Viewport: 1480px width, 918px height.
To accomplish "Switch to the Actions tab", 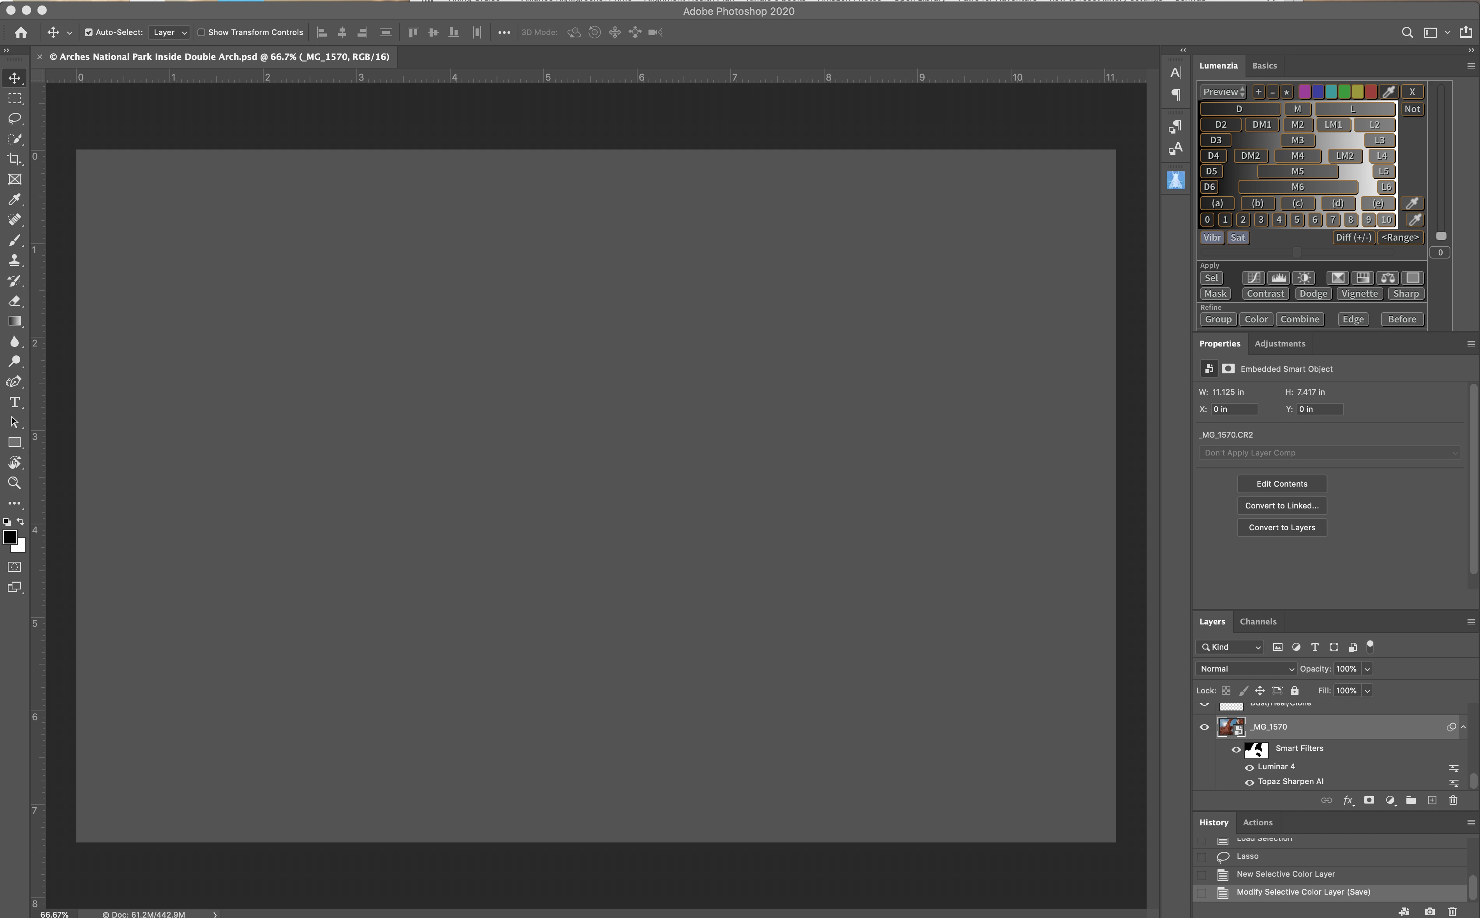I will pyautogui.click(x=1257, y=823).
